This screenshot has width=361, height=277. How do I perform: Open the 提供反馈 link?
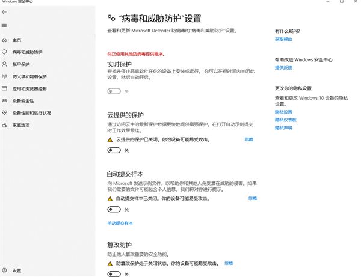point(283,68)
